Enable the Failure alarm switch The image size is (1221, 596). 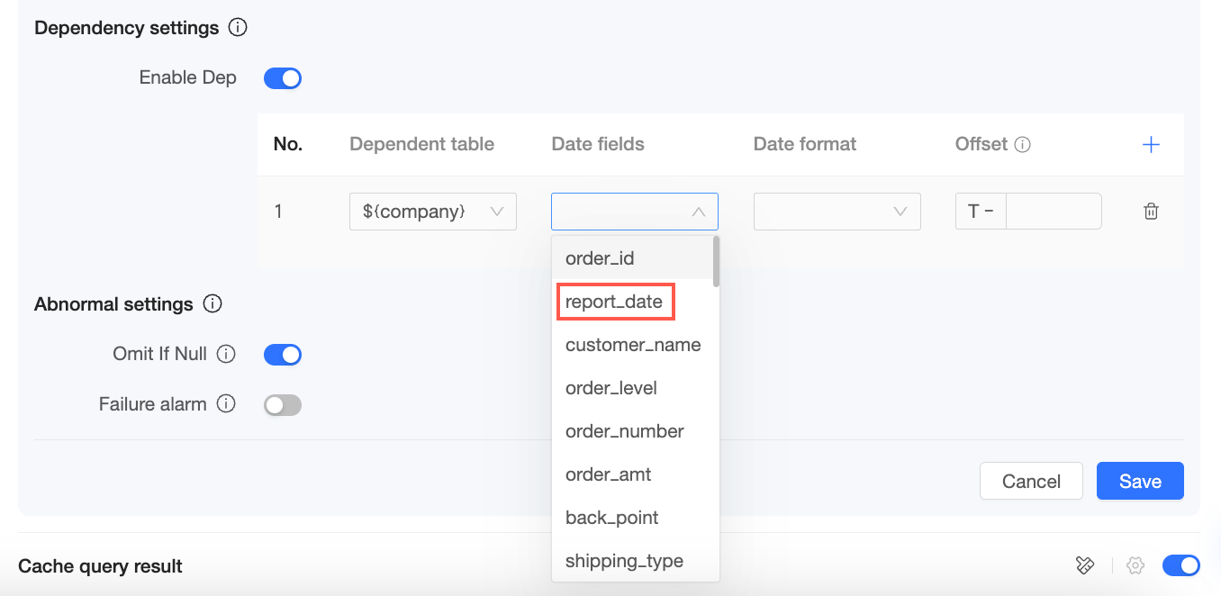tap(282, 405)
